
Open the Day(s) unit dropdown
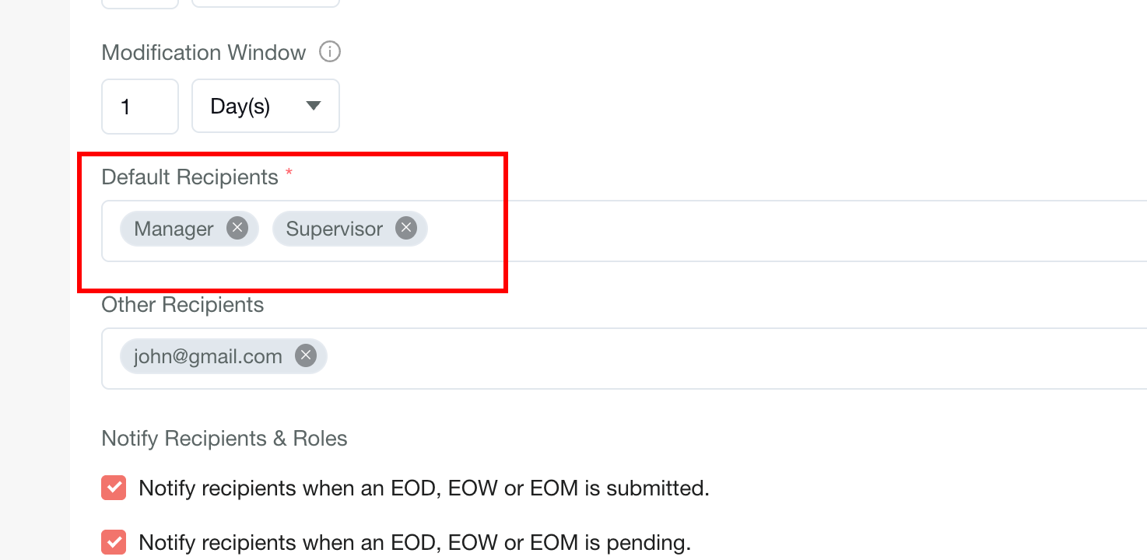[x=265, y=106]
